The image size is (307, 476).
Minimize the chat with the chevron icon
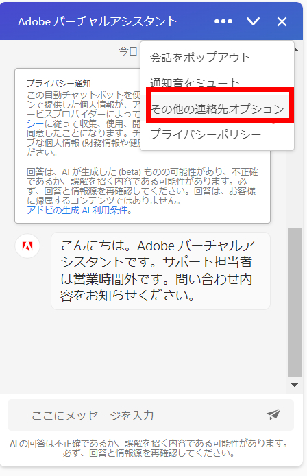253,21
